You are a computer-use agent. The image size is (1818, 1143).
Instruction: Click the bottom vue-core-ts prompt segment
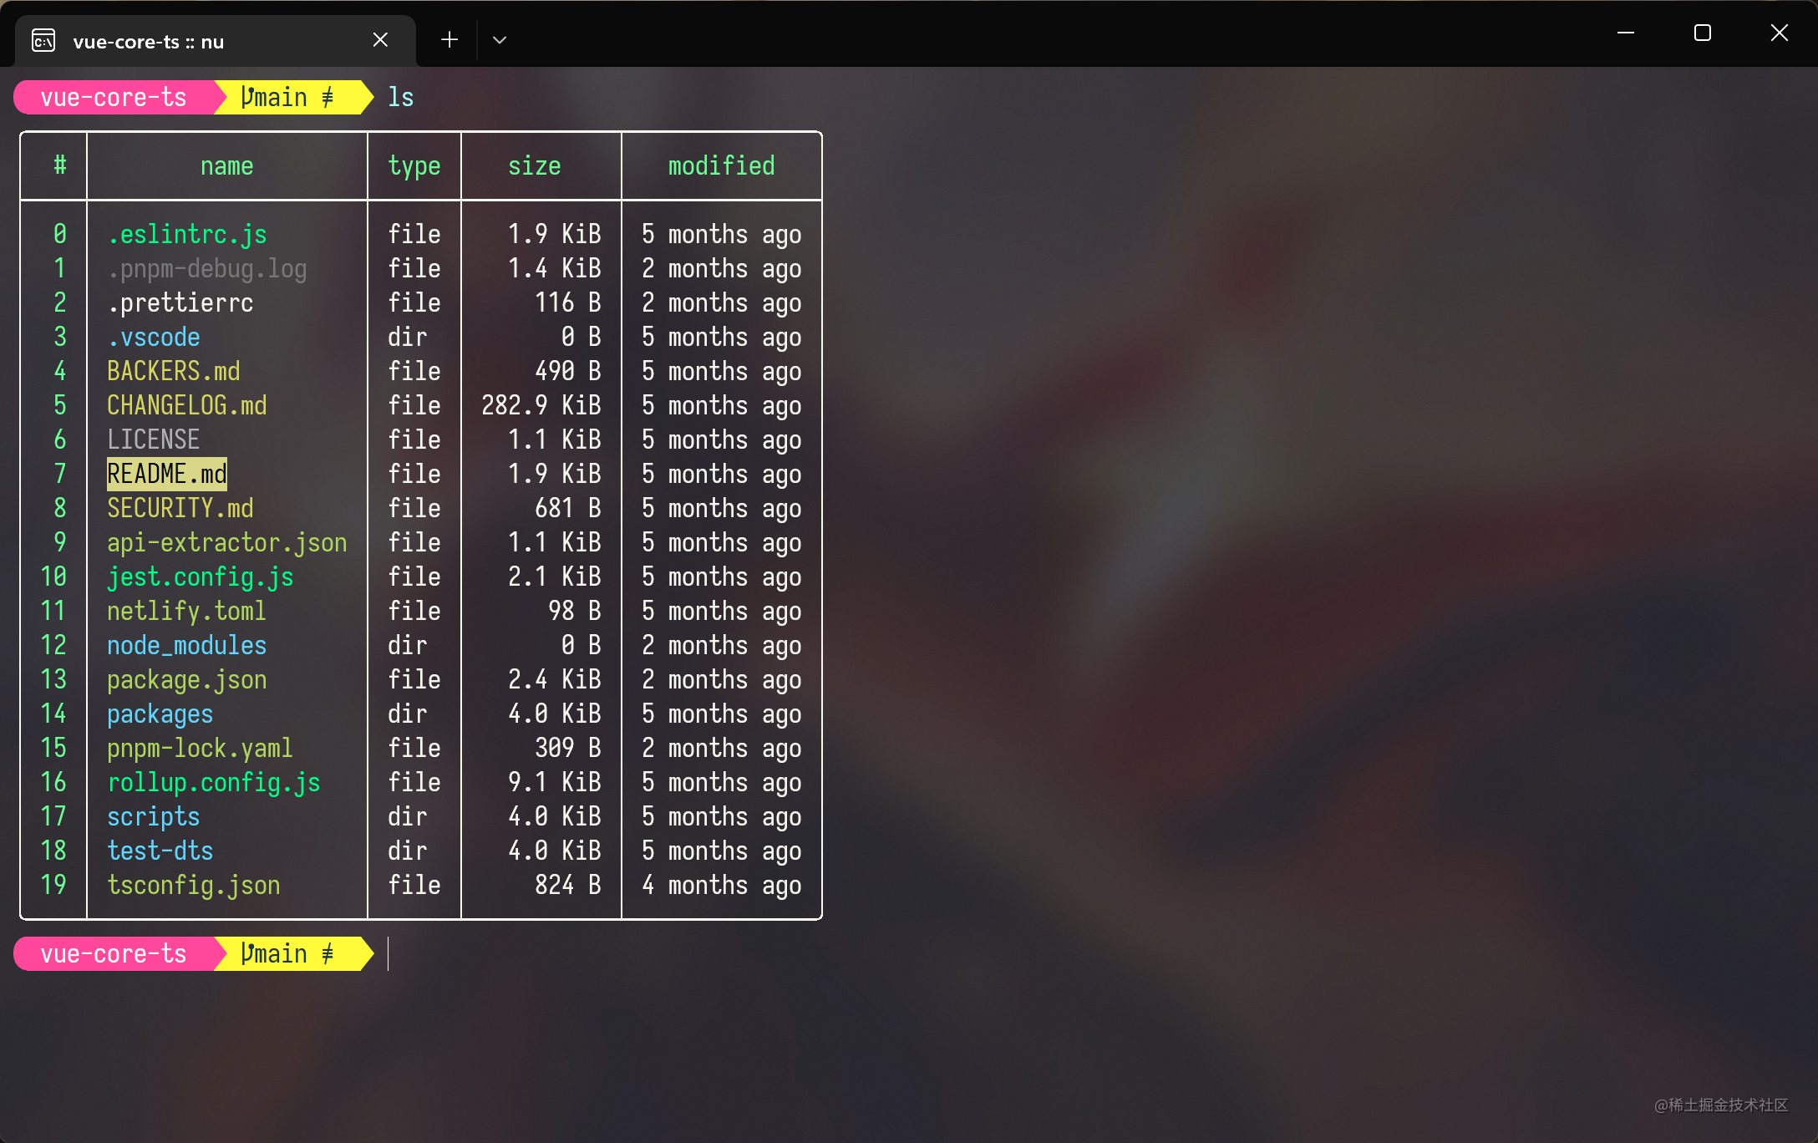(x=114, y=954)
